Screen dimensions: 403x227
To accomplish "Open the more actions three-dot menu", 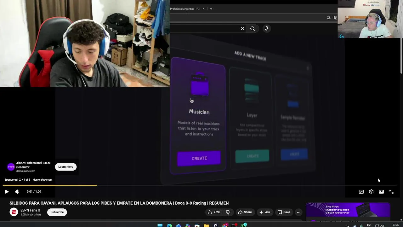I will (x=298, y=212).
